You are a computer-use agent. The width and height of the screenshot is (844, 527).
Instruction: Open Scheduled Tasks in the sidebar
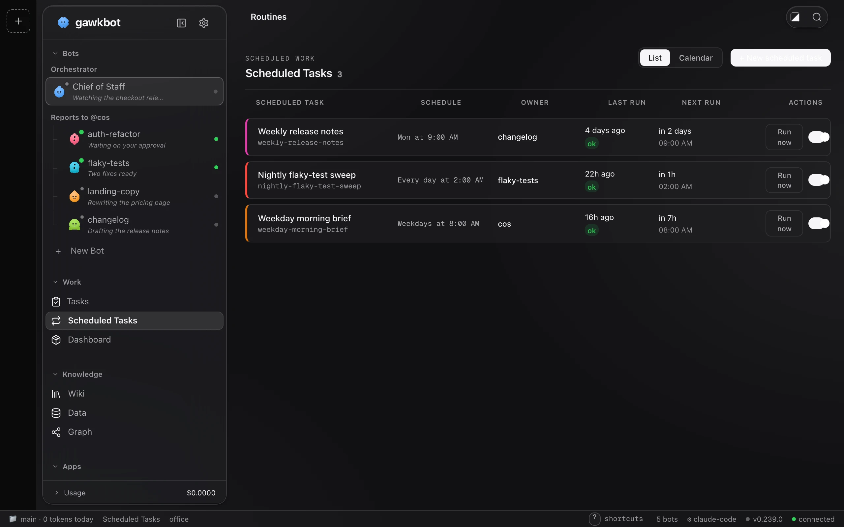[x=134, y=321]
